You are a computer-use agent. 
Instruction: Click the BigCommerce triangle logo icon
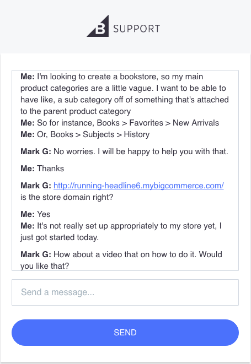tap(98, 26)
